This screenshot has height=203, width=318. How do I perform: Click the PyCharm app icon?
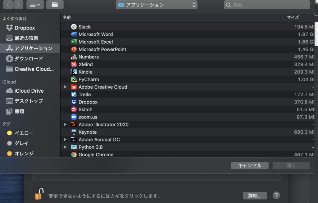(x=74, y=79)
